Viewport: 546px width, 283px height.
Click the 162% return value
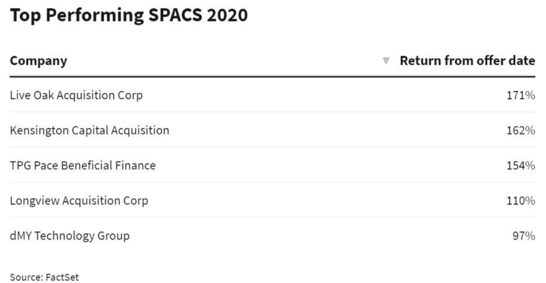tap(521, 131)
